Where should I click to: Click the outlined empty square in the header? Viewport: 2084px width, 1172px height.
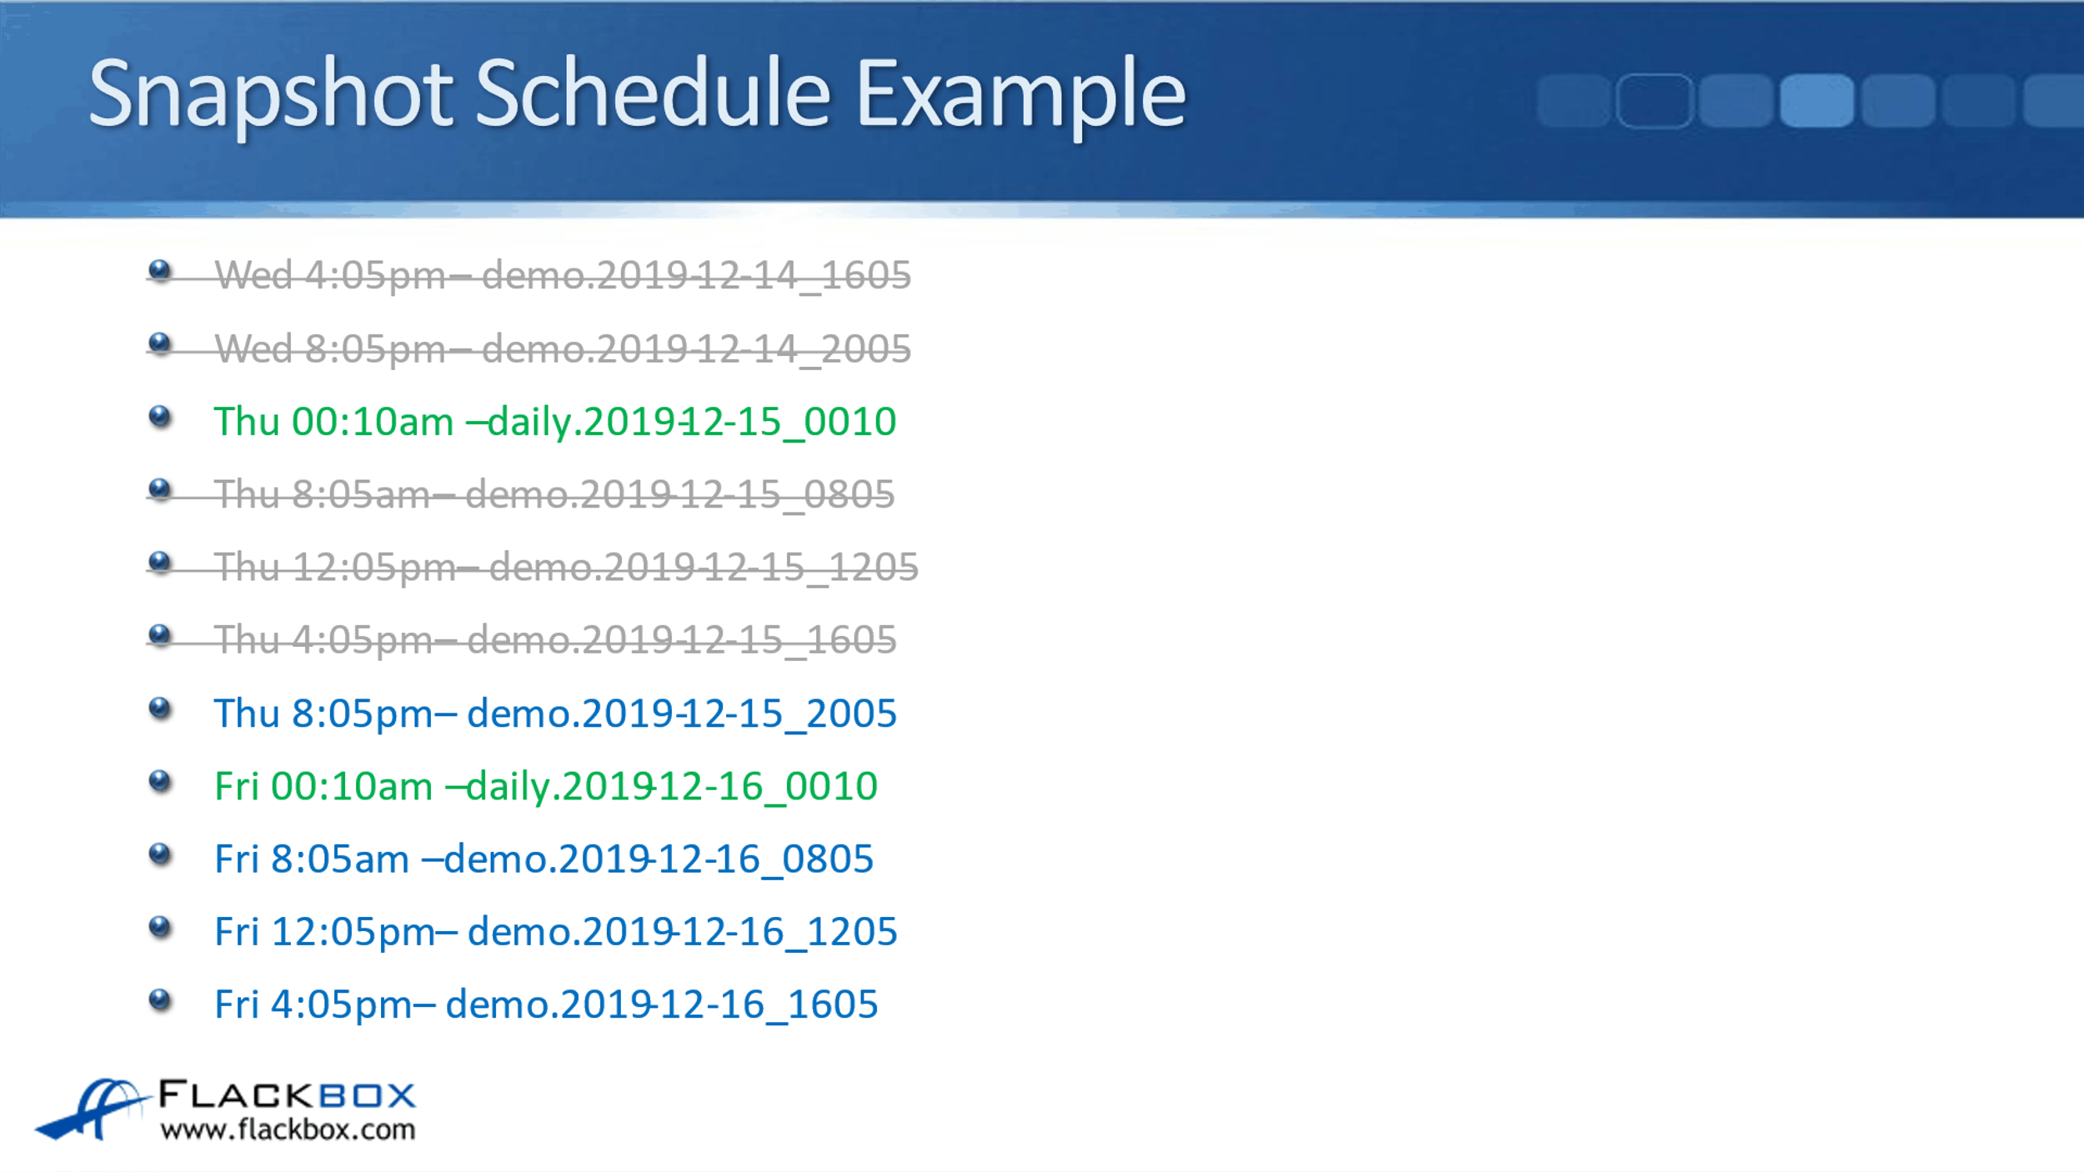click(x=1654, y=101)
